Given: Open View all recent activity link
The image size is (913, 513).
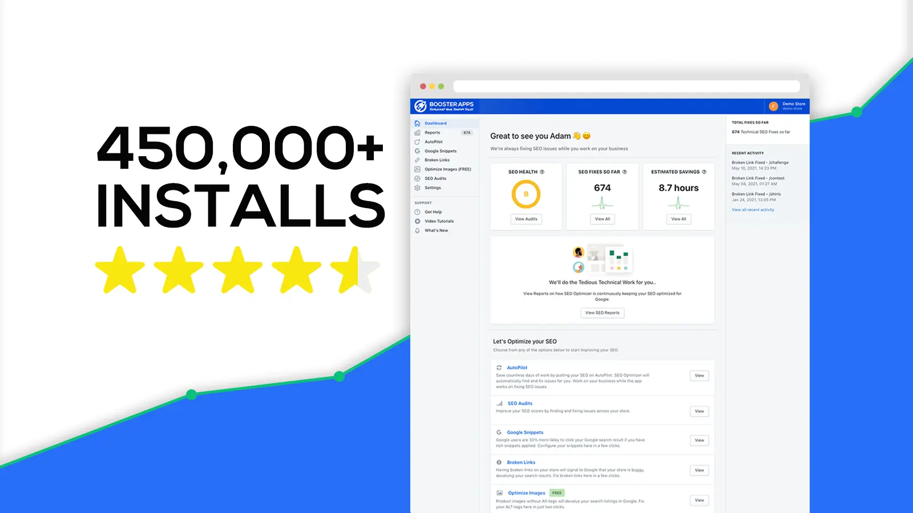Looking at the screenshot, I should tap(753, 210).
